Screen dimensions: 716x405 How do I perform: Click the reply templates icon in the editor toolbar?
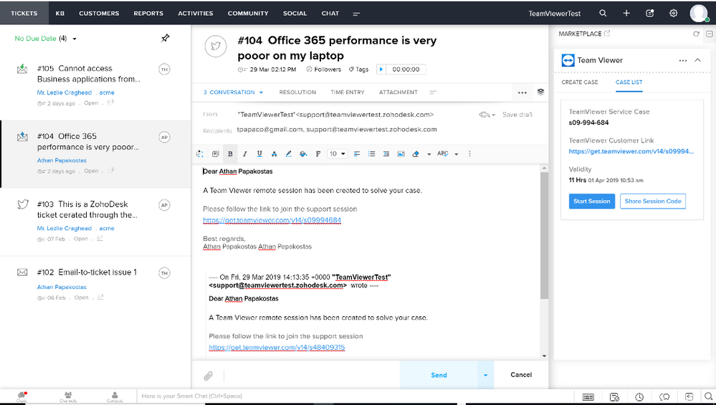[x=216, y=154]
